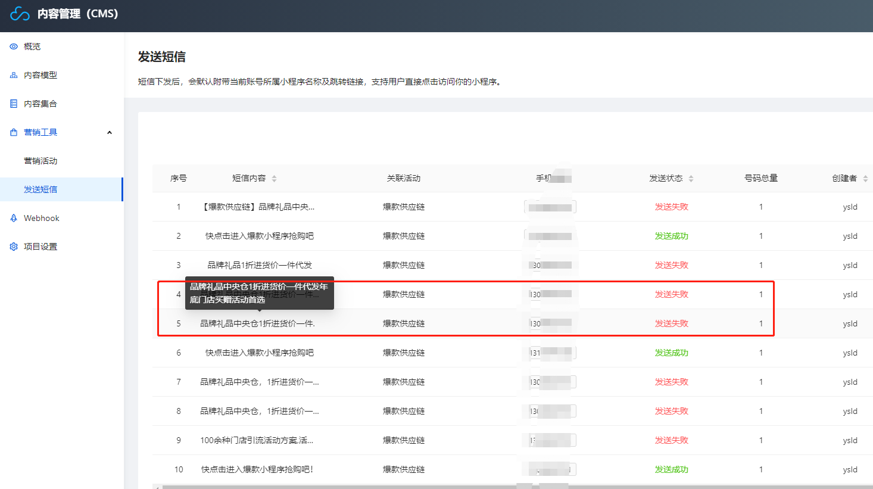This screenshot has width=873, height=489.
Task: Click row 7 content 品牌礼品中央仓，1折进货价
Action: (x=260, y=382)
